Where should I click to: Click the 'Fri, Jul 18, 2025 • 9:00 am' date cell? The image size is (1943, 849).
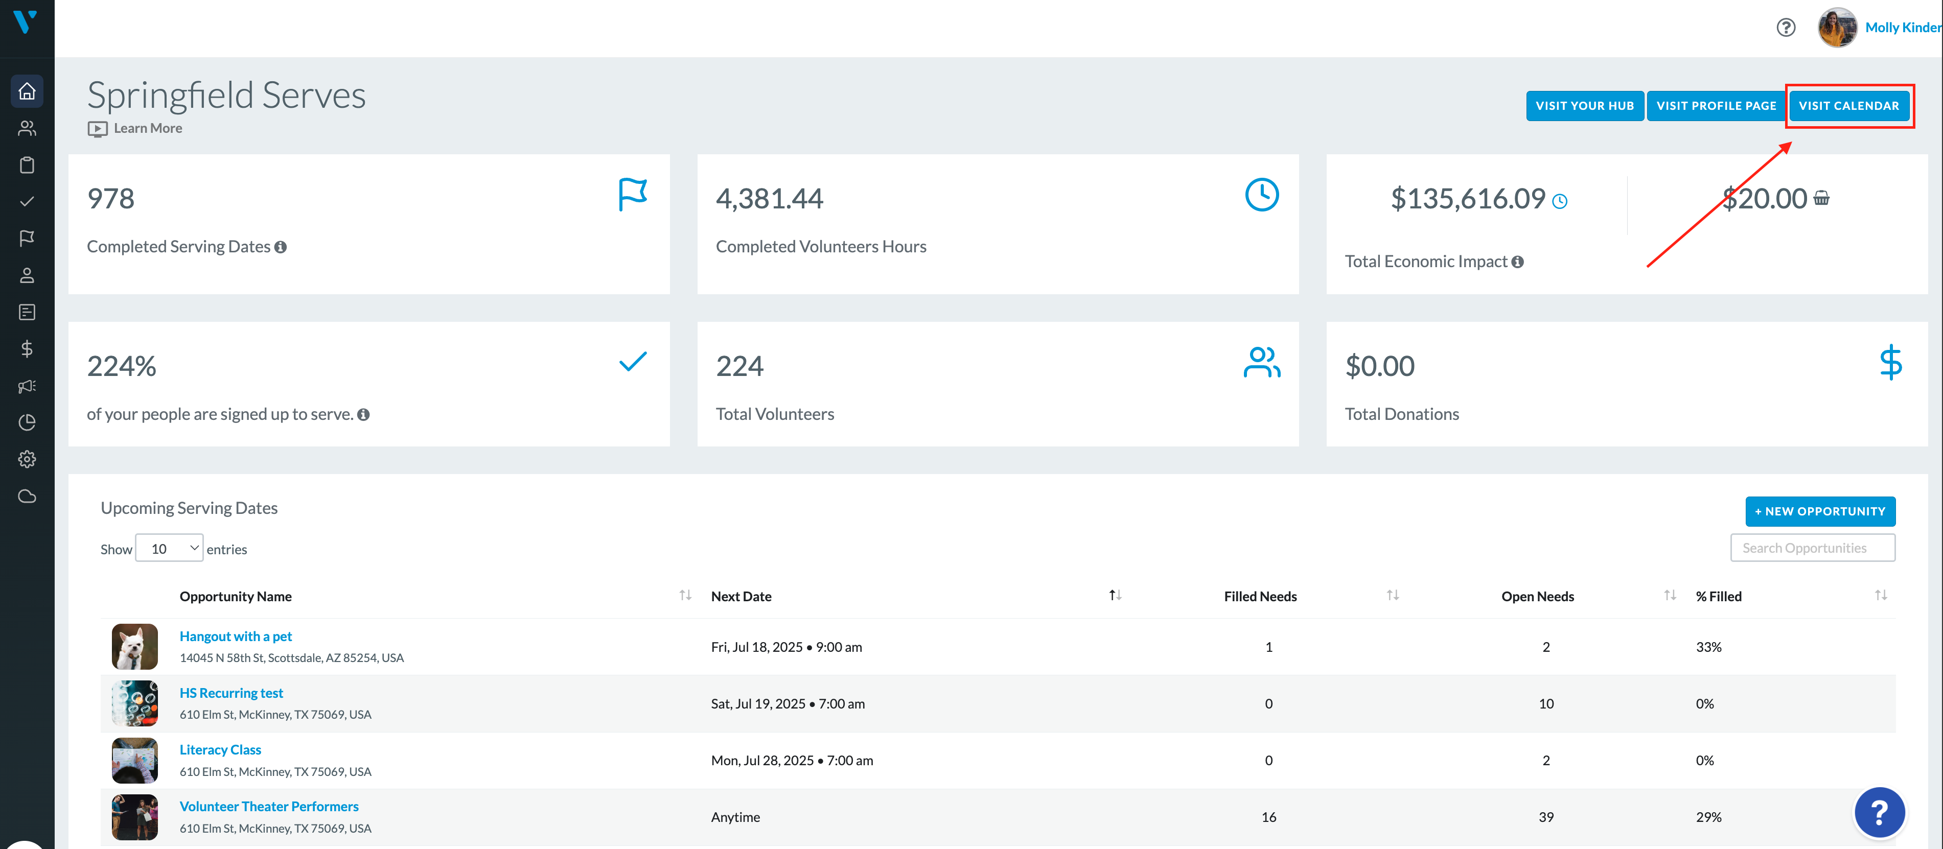click(x=786, y=647)
